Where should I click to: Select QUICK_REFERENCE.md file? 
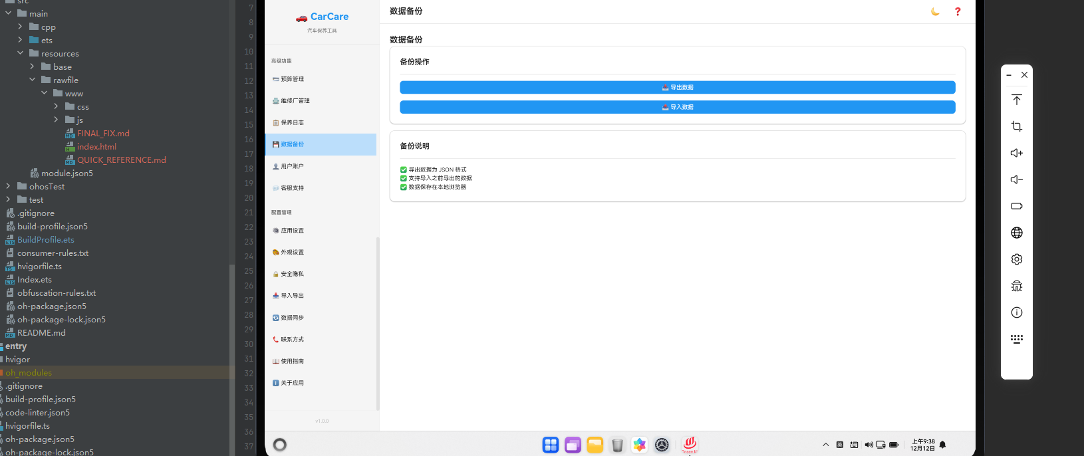(x=122, y=160)
